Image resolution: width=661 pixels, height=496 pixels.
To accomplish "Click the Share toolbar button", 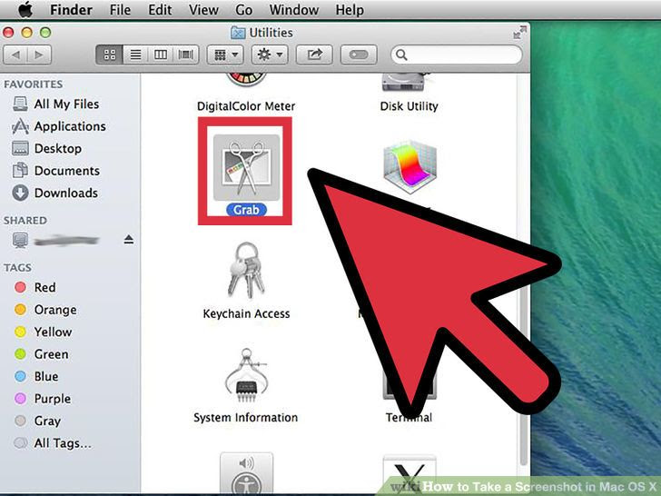I will [314, 55].
